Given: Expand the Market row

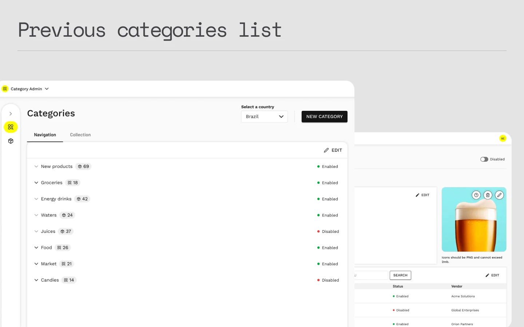Looking at the screenshot, I should (x=36, y=264).
